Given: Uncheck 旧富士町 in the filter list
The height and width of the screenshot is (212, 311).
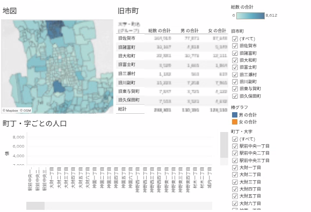Looking at the screenshot, I should click(235, 68).
